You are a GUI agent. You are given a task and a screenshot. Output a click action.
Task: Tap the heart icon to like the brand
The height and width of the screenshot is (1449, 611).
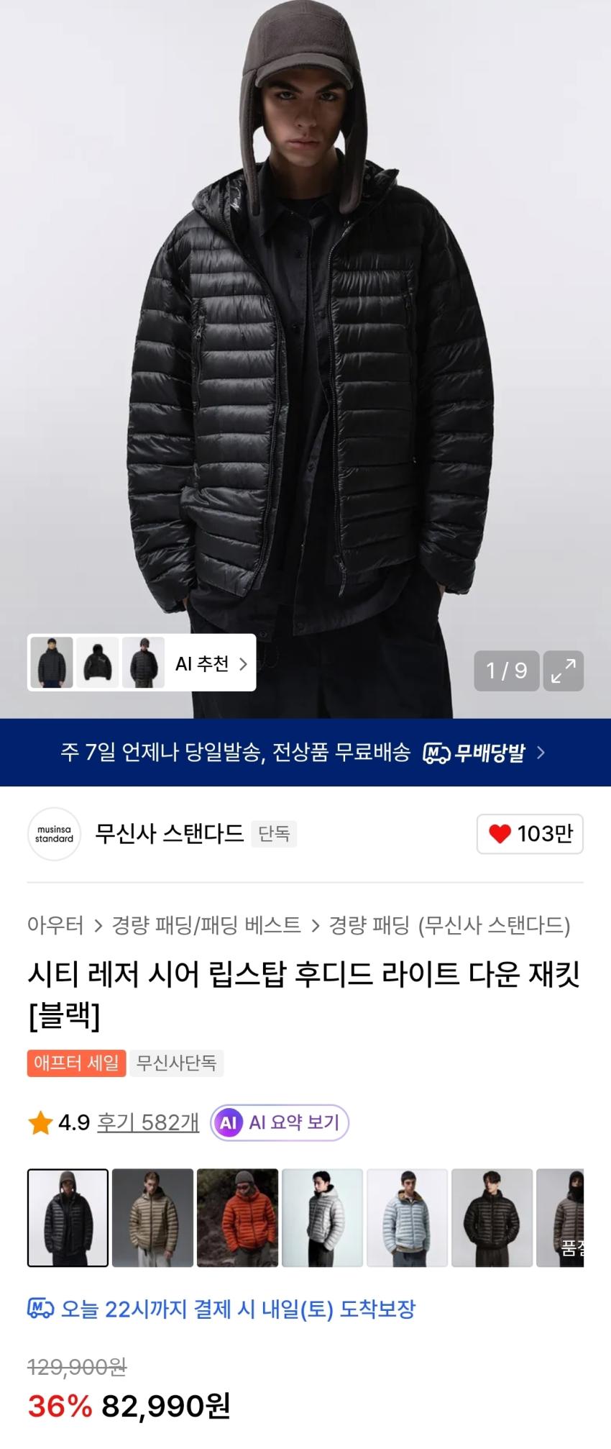point(500,834)
